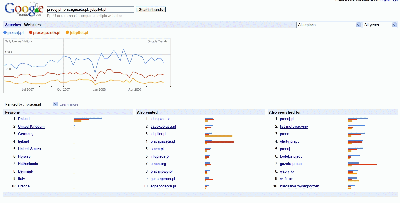Open 'pracuj pl' search term link
The height and width of the screenshot is (203, 400).
pyautogui.click(x=287, y=119)
